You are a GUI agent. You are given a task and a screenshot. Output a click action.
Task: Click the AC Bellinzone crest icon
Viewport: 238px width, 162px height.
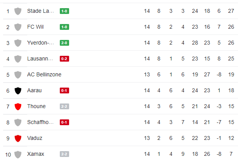(x=17, y=74)
